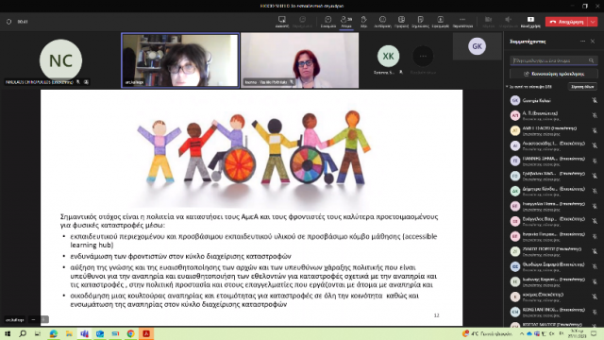The width and height of the screenshot is (604, 340).
Task: Toggle the microphone (Μικρόφωνο) button
Action: (509, 22)
